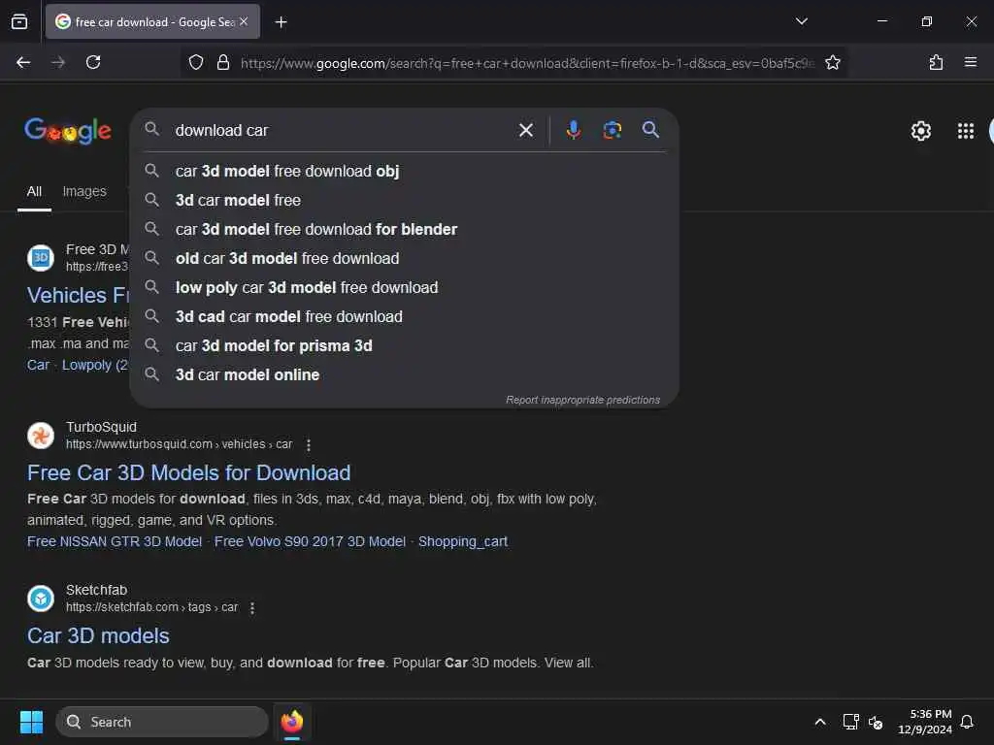Bookmark this page with the star
The width and height of the screenshot is (994, 745).
click(x=832, y=63)
